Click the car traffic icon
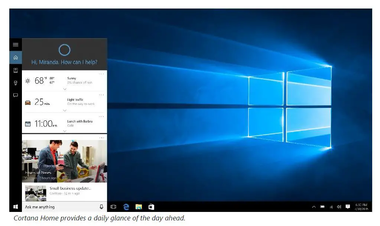Viewport: 380px width, 226px height. 28,103
